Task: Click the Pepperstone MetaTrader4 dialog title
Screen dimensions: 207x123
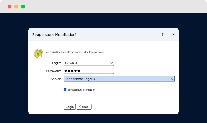Action: tap(54, 34)
